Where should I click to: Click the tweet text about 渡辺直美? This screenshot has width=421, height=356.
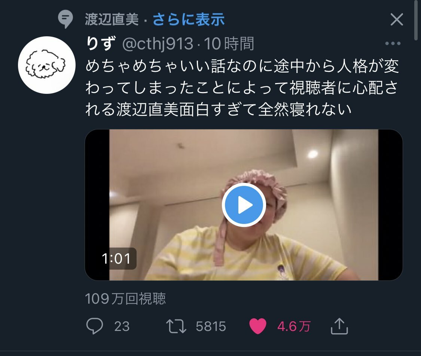pyautogui.click(x=242, y=88)
